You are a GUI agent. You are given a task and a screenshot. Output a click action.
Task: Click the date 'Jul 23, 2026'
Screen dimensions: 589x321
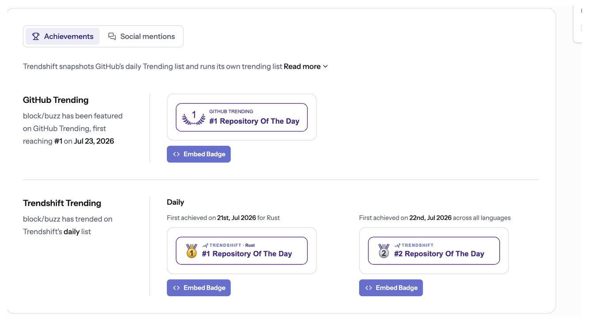pyautogui.click(x=94, y=141)
